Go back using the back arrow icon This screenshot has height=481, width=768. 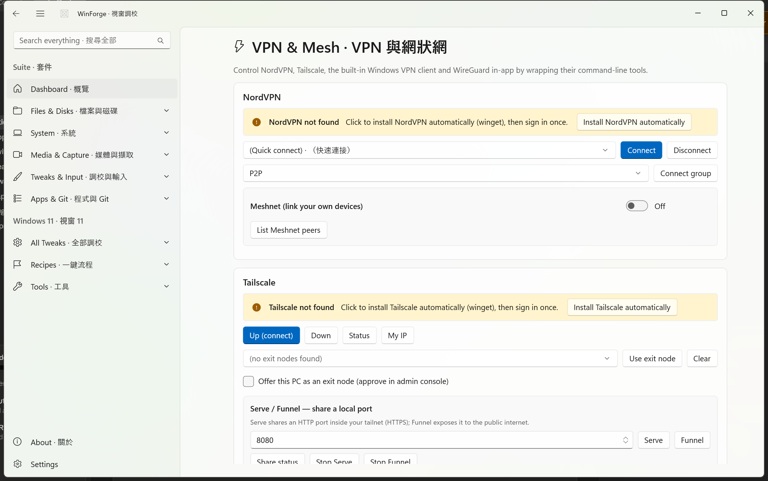(16, 14)
